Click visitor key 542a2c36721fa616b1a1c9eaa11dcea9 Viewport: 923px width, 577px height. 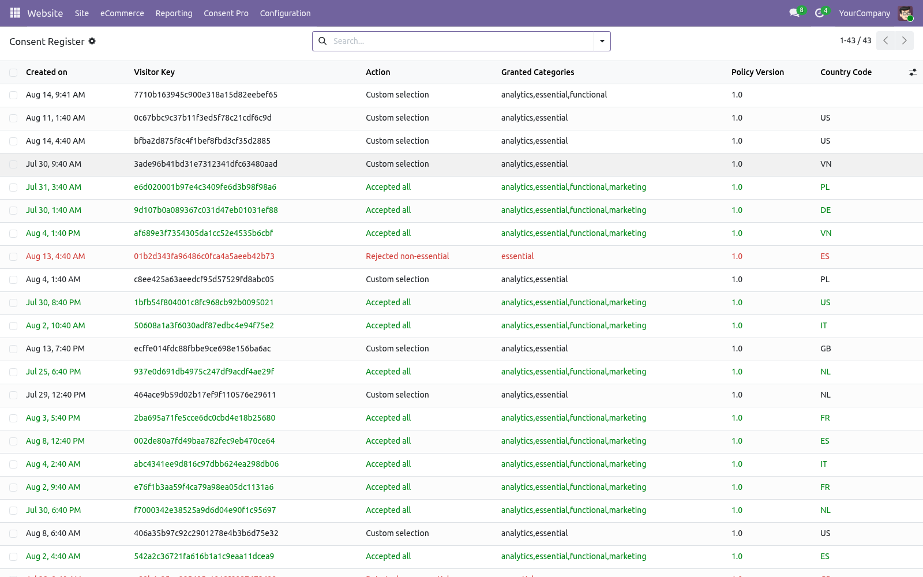(204, 556)
